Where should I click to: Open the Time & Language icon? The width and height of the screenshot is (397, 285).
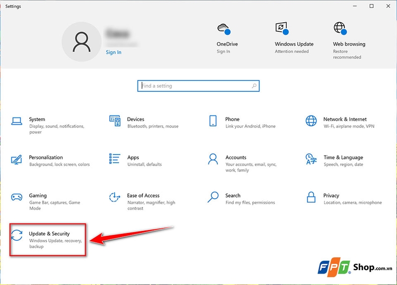(x=311, y=159)
